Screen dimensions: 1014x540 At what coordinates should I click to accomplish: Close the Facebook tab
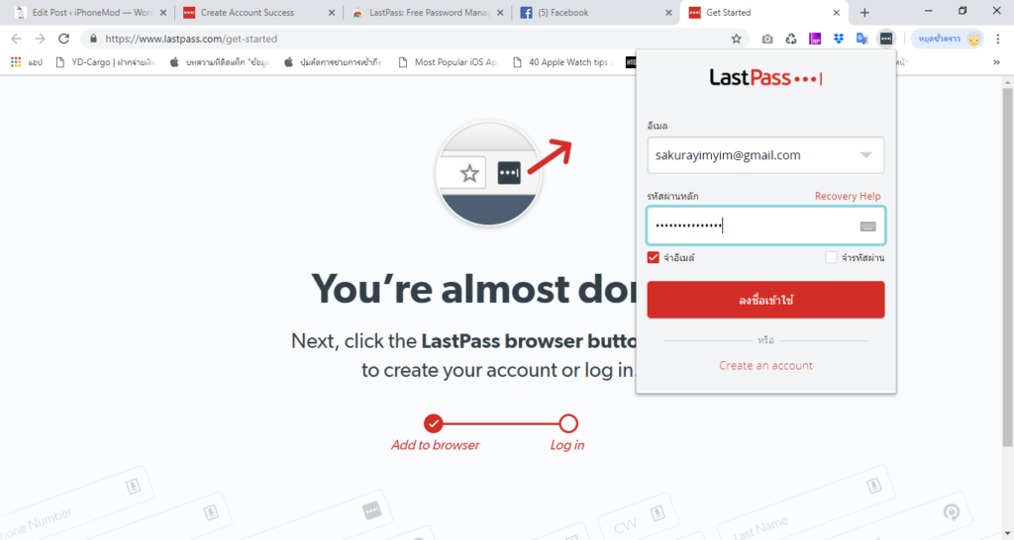tap(668, 12)
